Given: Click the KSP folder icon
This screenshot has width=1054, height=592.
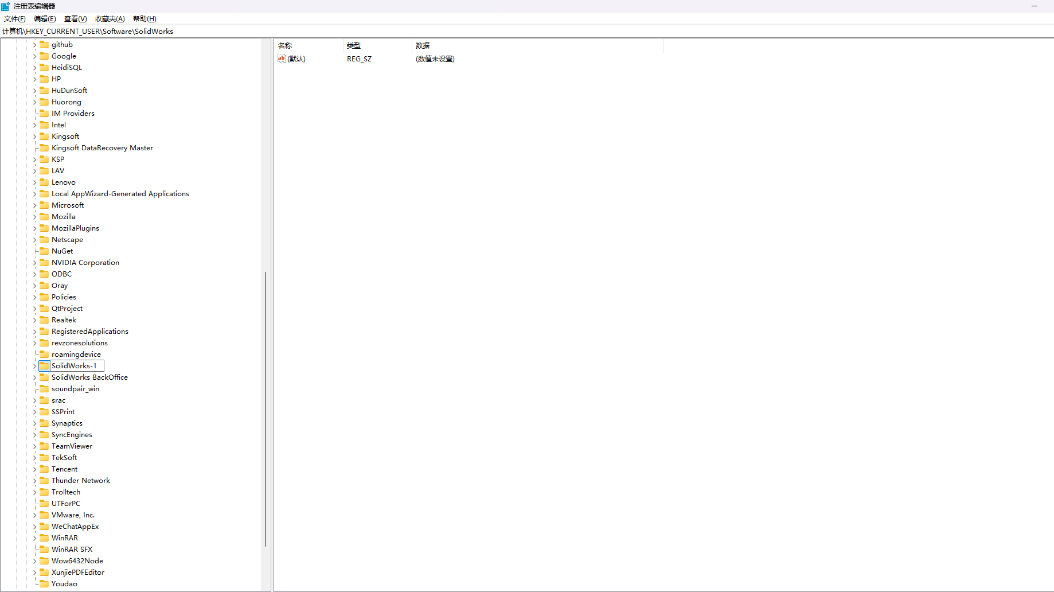Looking at the screenshot, I should tap(44, 159).
